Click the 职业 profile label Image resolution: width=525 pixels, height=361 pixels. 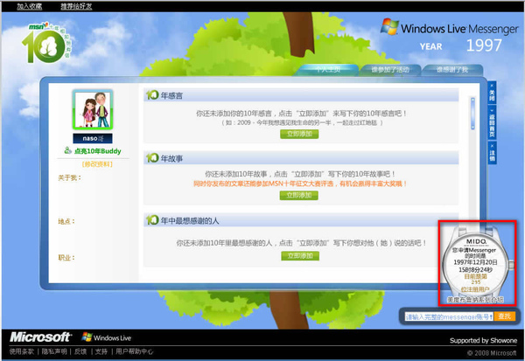[x=66, y=258]
